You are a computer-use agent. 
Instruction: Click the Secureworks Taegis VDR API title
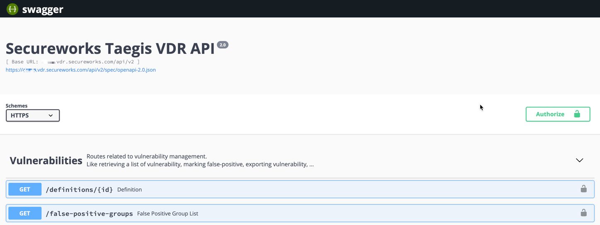click(110, 48)
